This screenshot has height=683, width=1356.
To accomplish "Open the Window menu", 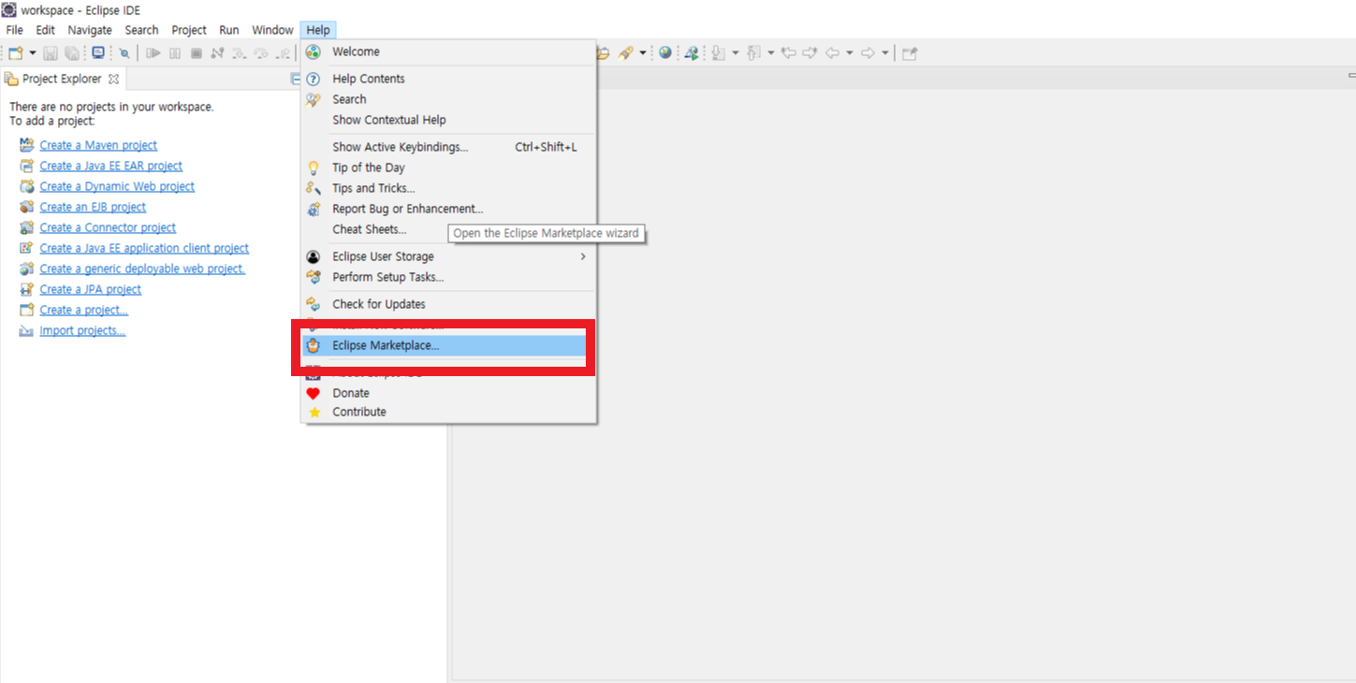I will coord(272,30).
